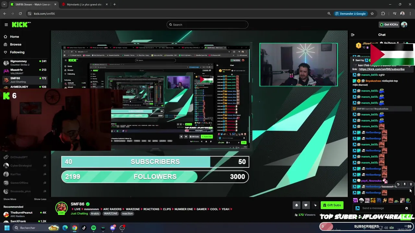Bookmark this page with the star
Viewport: 415px width, 233px height.
372,14
